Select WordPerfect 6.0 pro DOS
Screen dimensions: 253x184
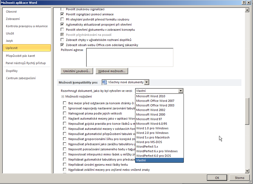pyautogui.click(x=159, y=156)
